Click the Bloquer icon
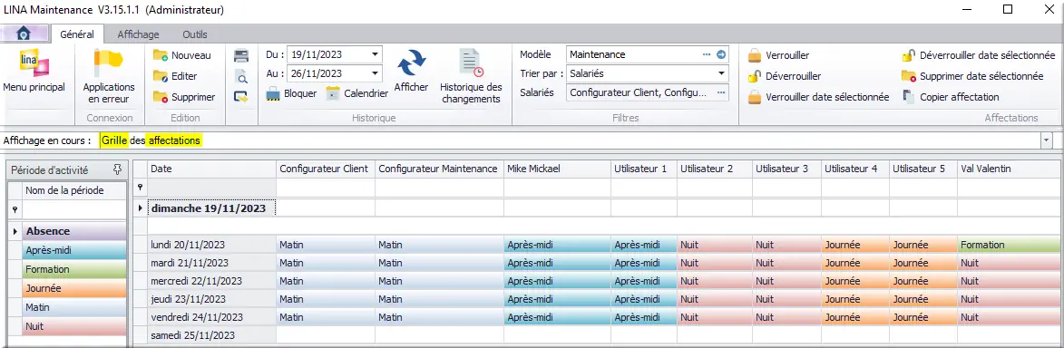1064x348 pixels. click(x=273, y=93)
